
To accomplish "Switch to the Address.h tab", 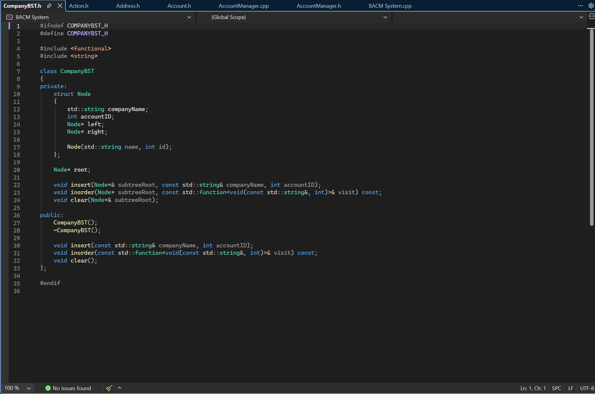I will 128,6.
